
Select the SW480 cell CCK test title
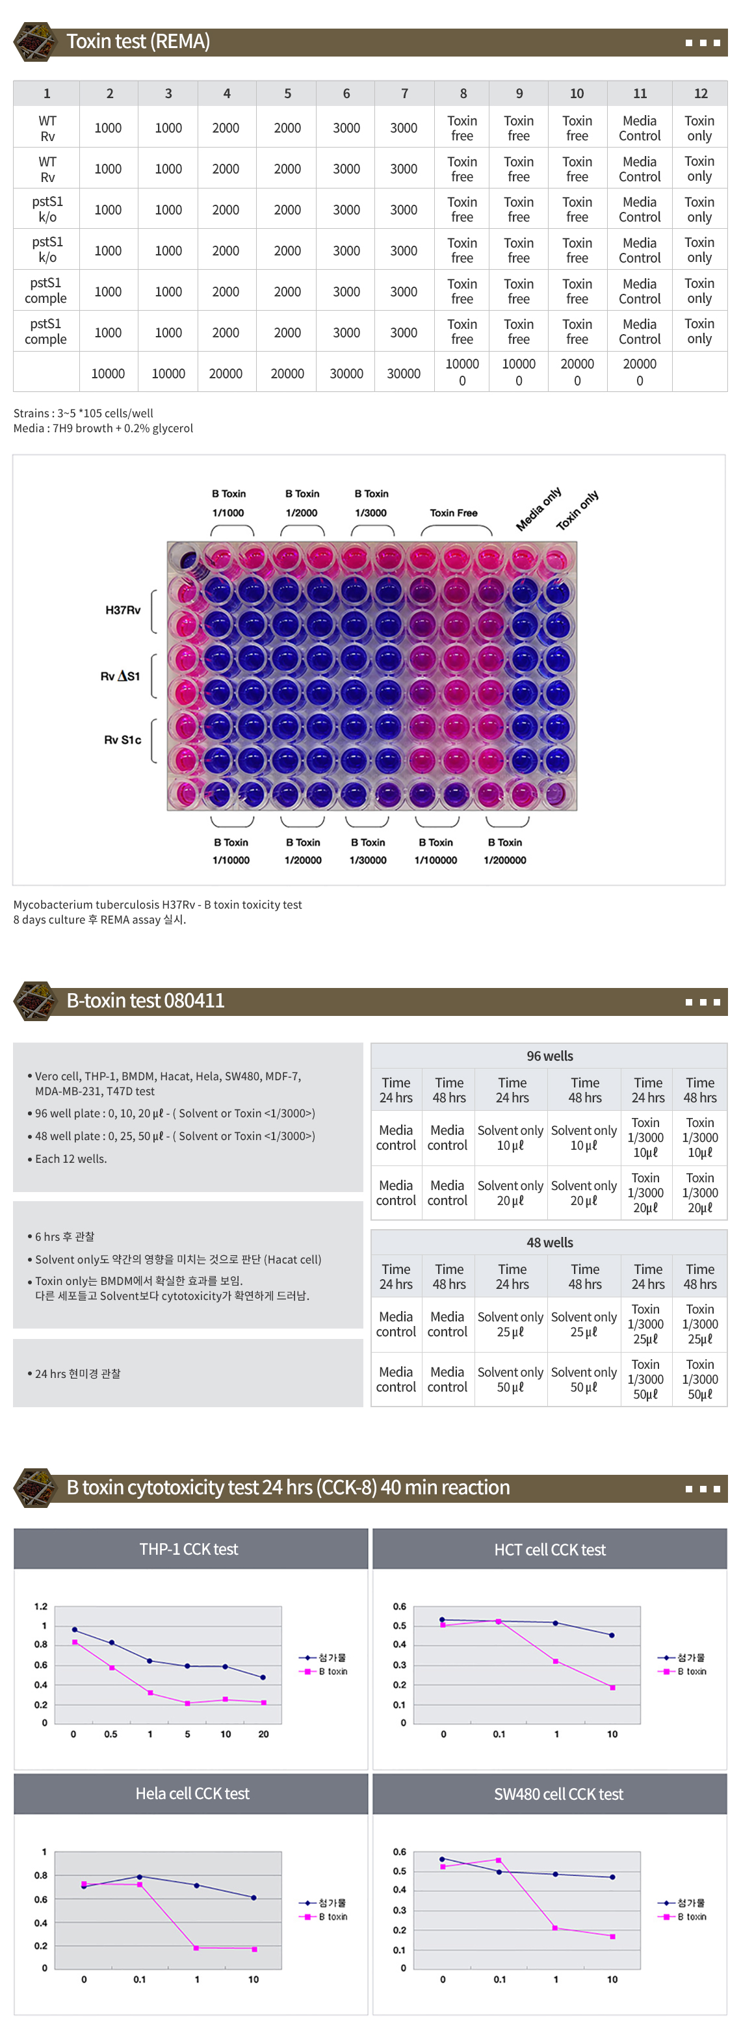(558, 1793)
